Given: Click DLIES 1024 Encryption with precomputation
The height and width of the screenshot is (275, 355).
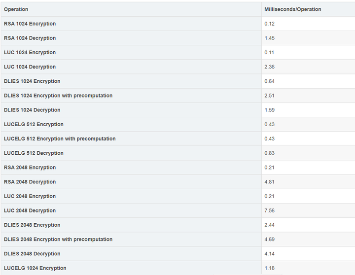Looking at the screenshot, I should click(58, 96).
